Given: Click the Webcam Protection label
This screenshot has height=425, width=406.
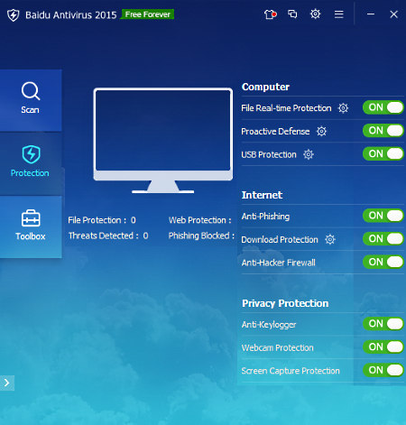Looking at the screenshot, I should click(277, 347).
